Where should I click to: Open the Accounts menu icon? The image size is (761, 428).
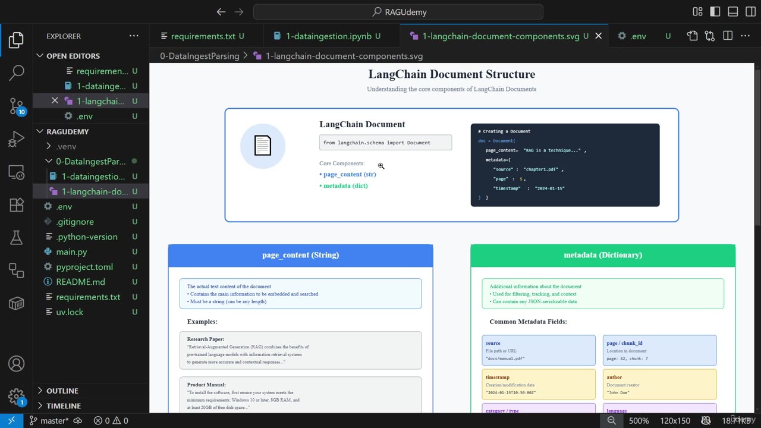coord(16,363)
